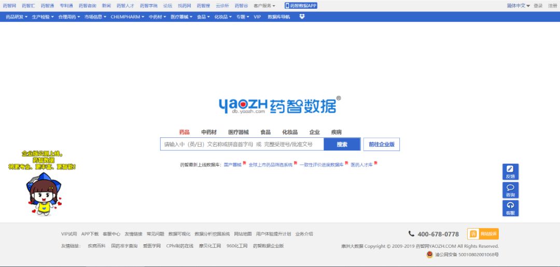Image resolution: width=560 pixels, height=267 pixels.
Task: Open the 客户服务 dropdown in top bar
Action: pos(264,6)
